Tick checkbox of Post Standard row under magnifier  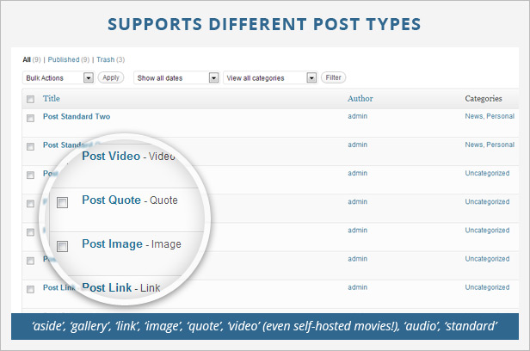pyautogui.click(x=30, y=146)
